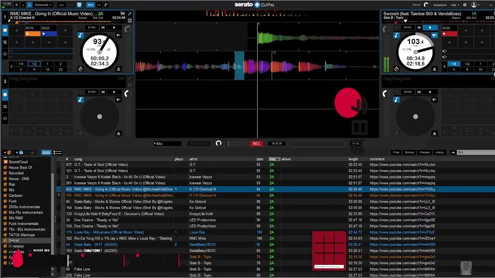Click the red REC record button
This screenshot has height=278, width=495.
pos(256,144)
